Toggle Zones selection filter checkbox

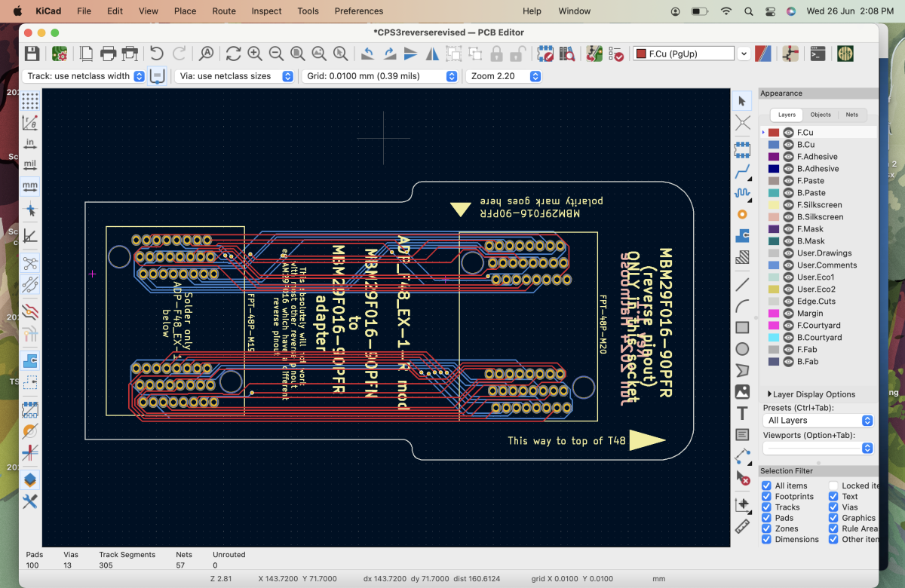766,528
